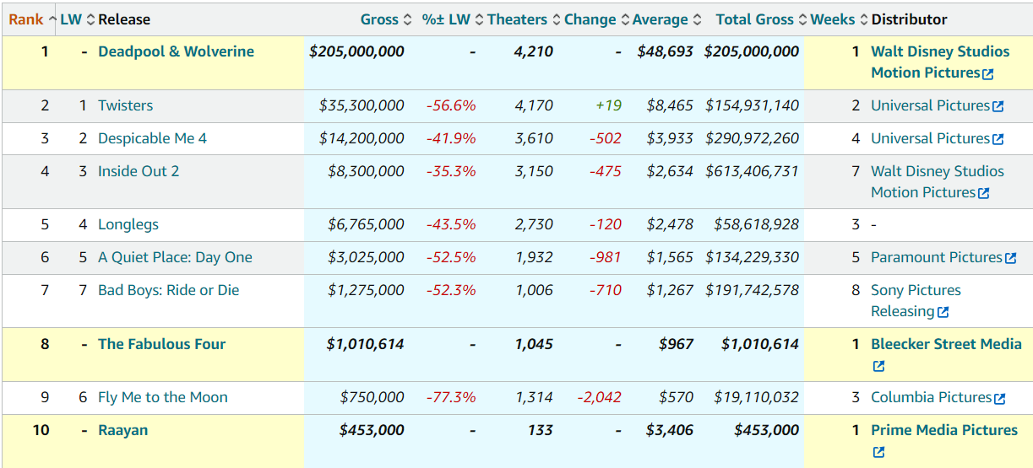Image resolution: width=1033 pixels, height=468 pixels.
Task: Sort by %± LW column
Action: click(x=446, y=19)
